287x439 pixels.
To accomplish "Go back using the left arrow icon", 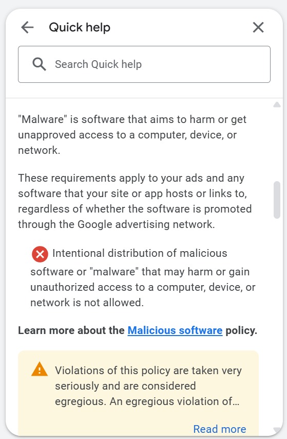I will (x=27, y=27).
